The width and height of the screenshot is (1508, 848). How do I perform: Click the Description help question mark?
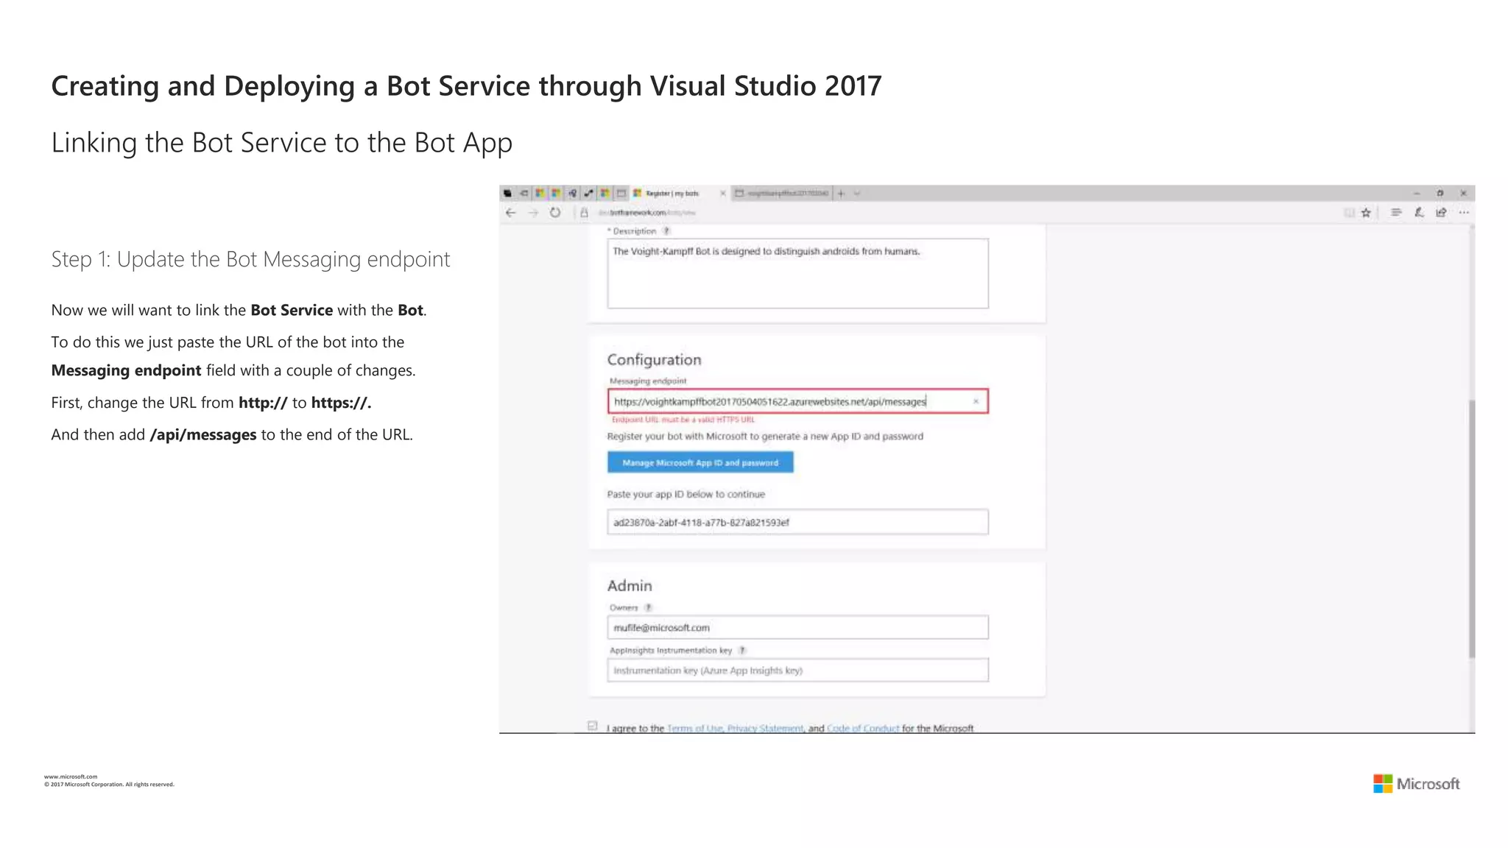point(666,231)
